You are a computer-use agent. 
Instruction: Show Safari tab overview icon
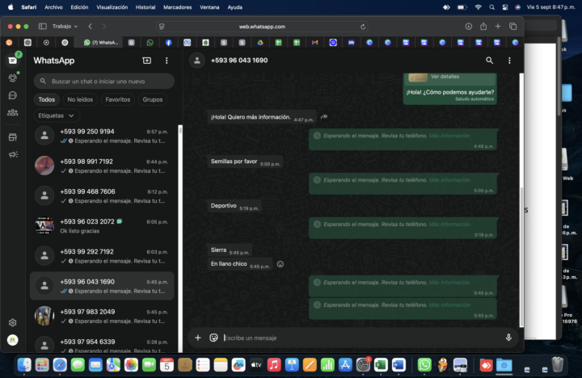coord(513,27)
